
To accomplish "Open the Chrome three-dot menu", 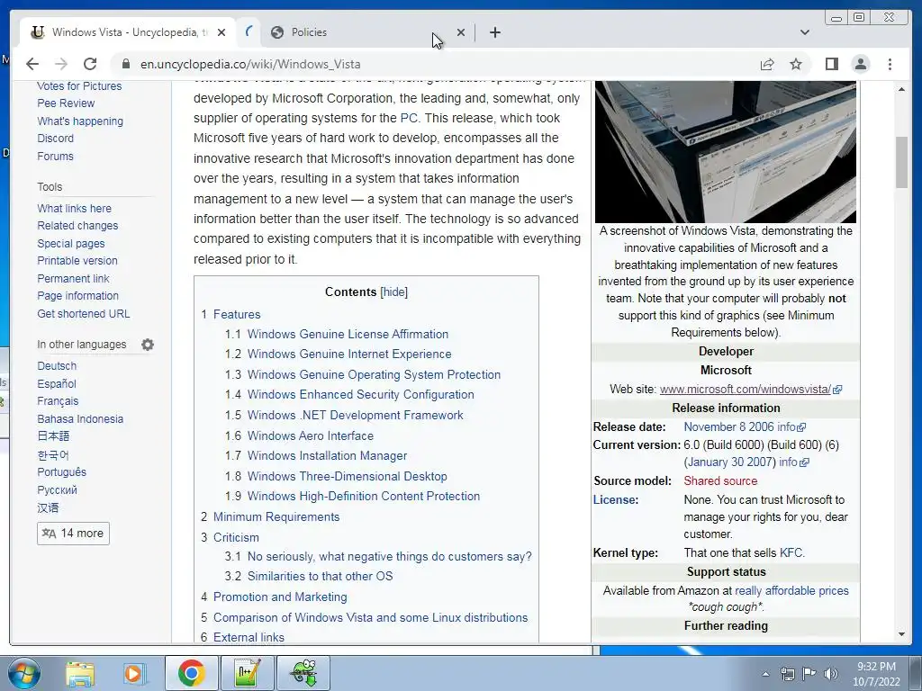I will click(890, 64).
